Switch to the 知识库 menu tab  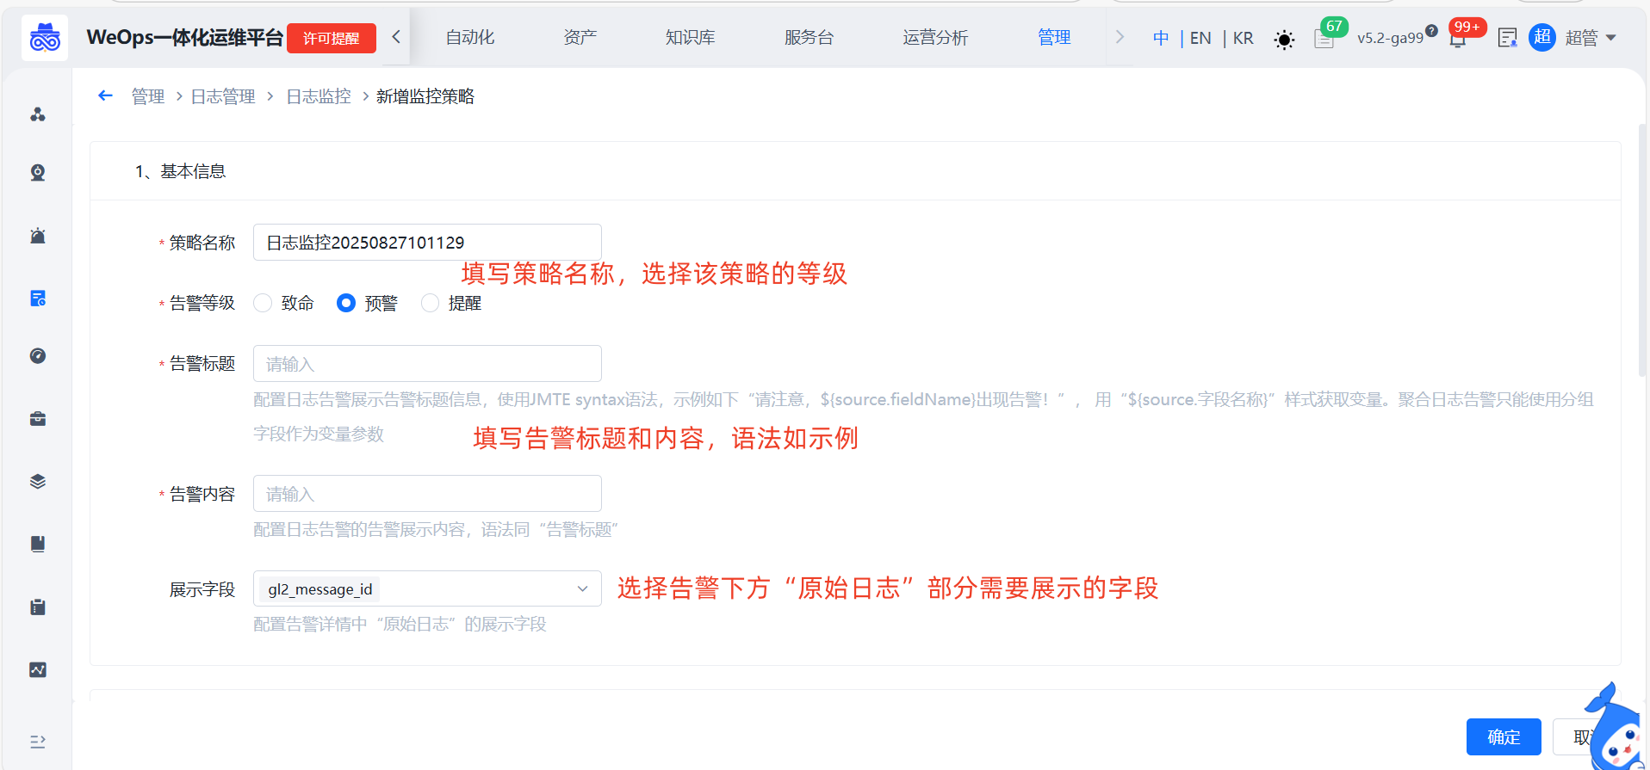tap(690, 38)
